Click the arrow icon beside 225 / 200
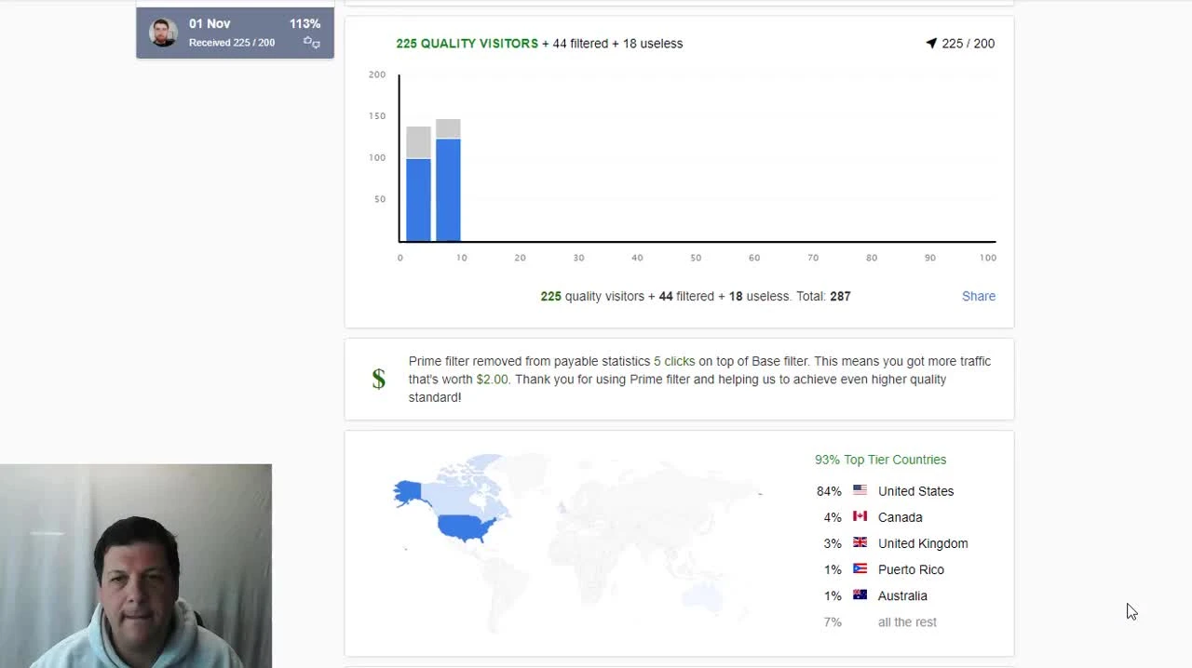Viewport: 1192px width, 668px height. pos(931,43)
